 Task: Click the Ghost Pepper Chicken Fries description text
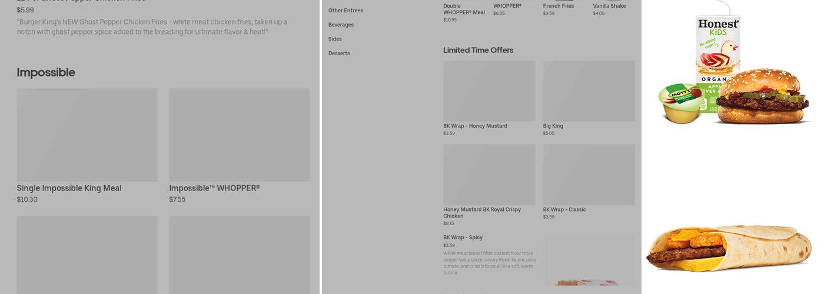pos(152,27)
